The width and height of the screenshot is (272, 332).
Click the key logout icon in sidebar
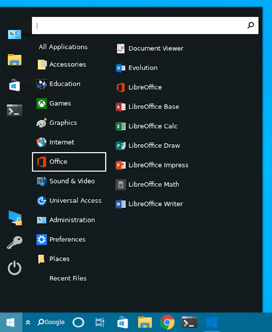click(14, 243)
